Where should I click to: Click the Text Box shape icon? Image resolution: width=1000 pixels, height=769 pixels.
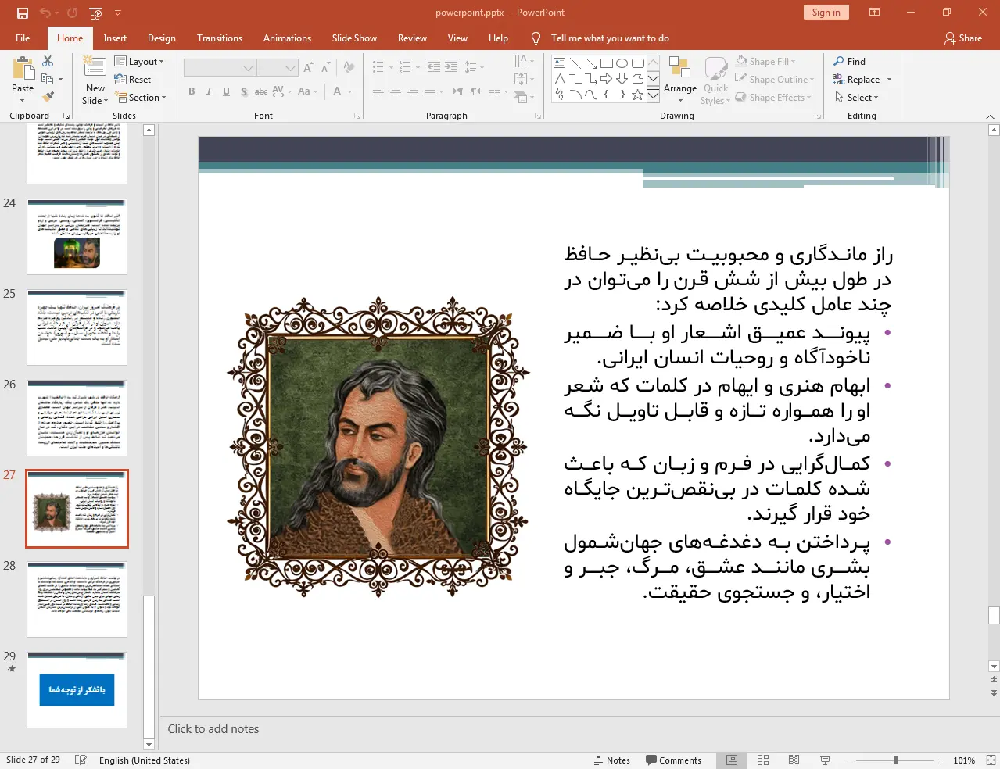coord(559,63)
